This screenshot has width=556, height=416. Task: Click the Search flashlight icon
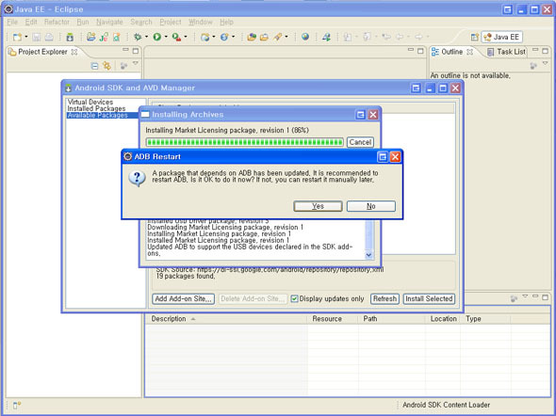[277, 37]
